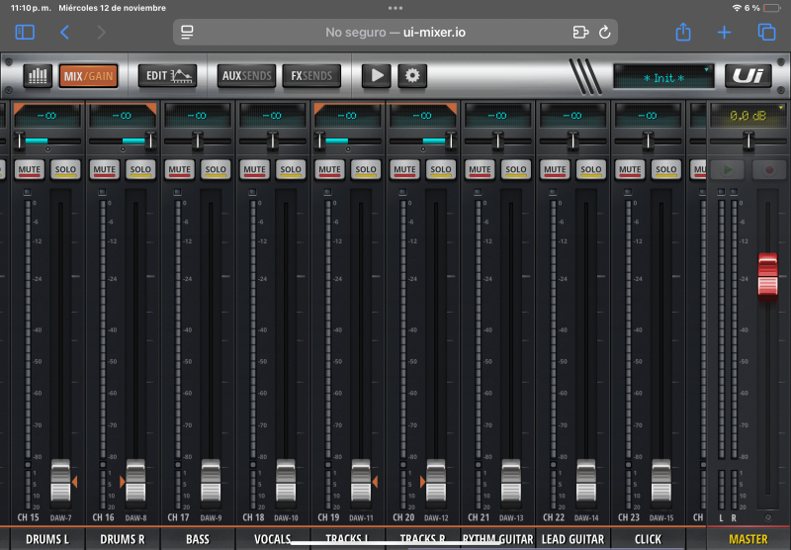The height and width of the screenshot is (550, 791).
Task: Open the EDIT channel view
Action: (x=167, y=76)
